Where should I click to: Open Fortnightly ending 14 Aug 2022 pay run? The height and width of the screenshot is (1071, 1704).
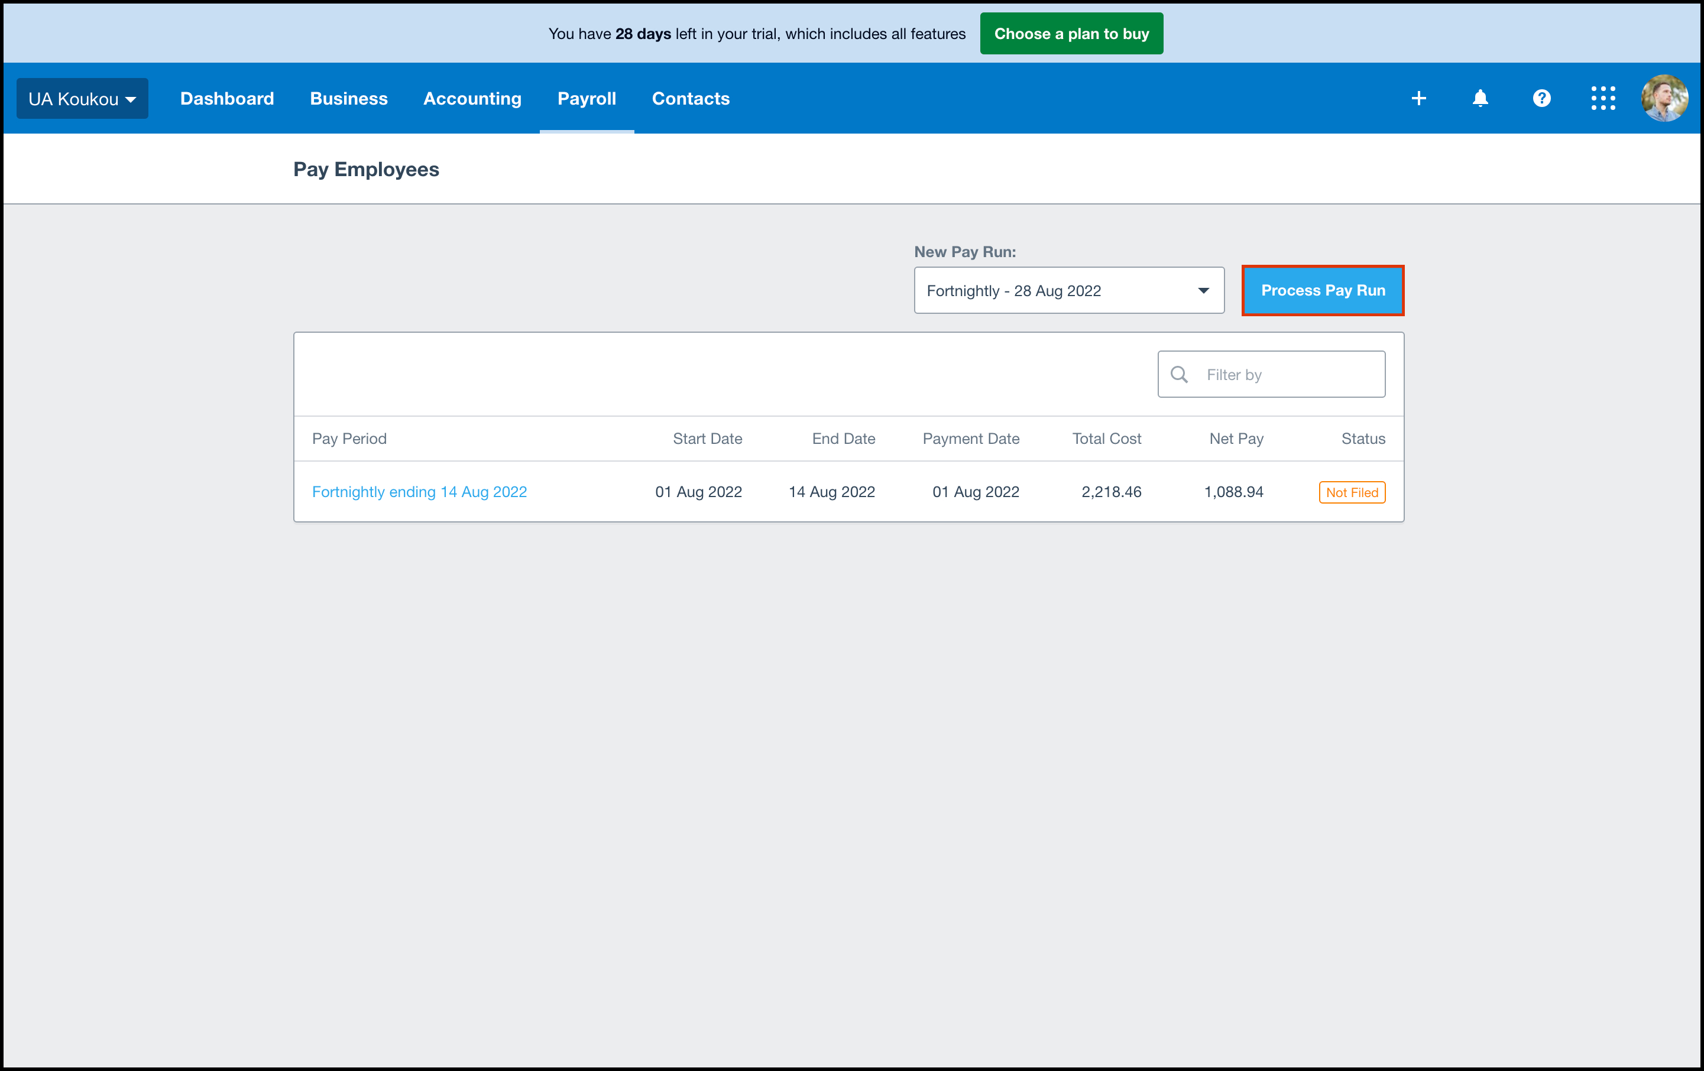(420, 492)
